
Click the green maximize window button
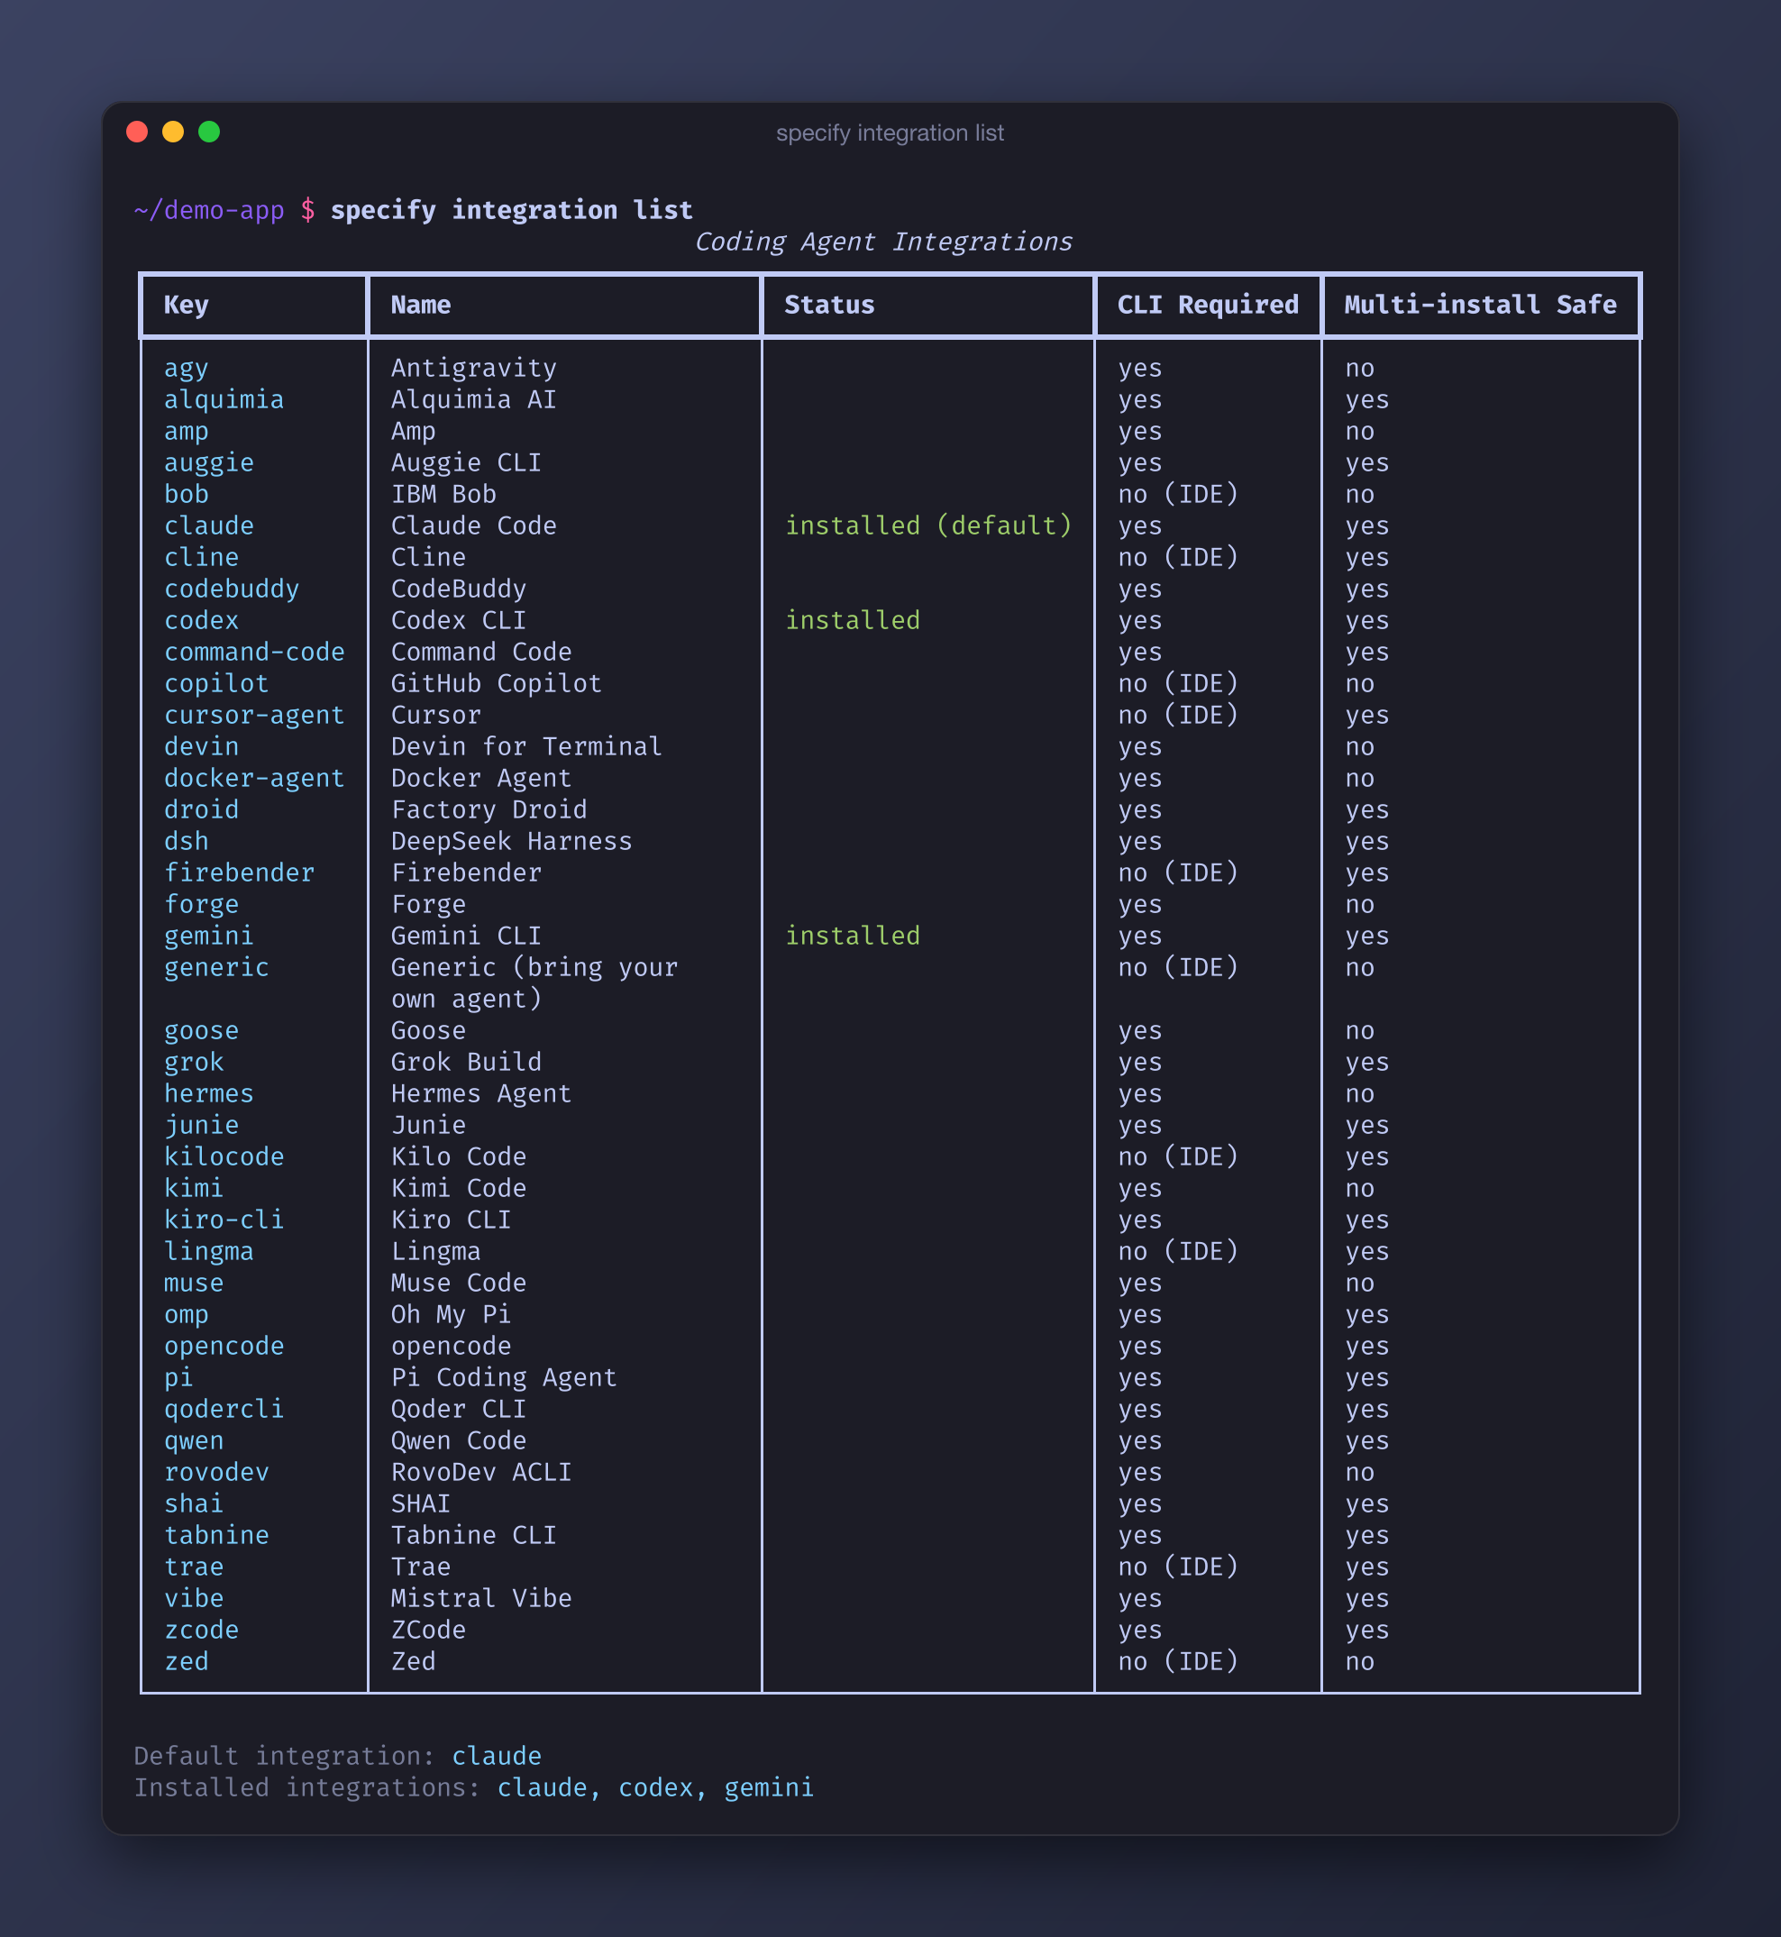point(209,132)
